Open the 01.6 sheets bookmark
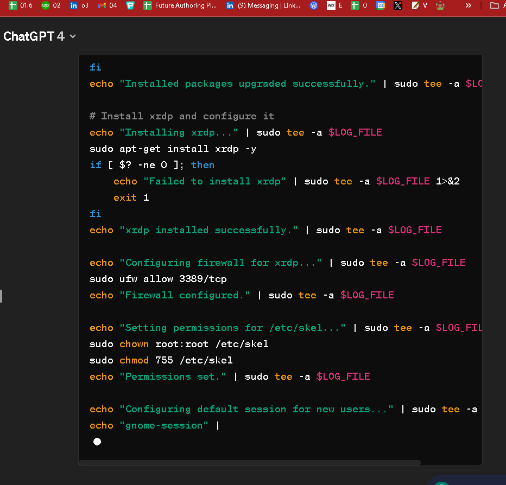Image resolution: width=506 pixels, height=485 pixels. (x=21, y=5)
